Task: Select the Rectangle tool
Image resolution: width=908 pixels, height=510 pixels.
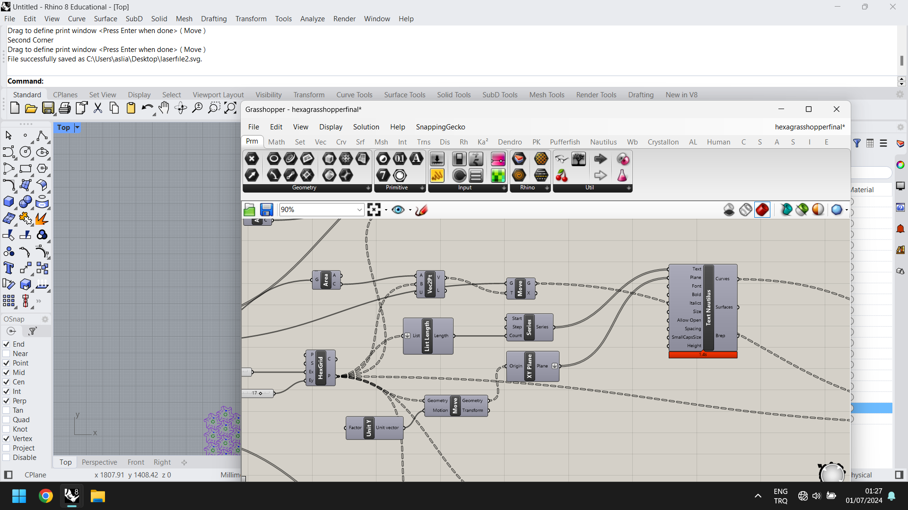Action: click(26, 168)
